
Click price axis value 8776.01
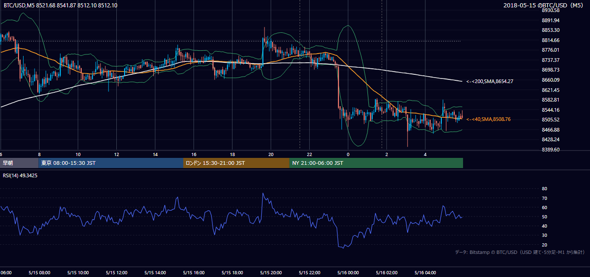550,50
